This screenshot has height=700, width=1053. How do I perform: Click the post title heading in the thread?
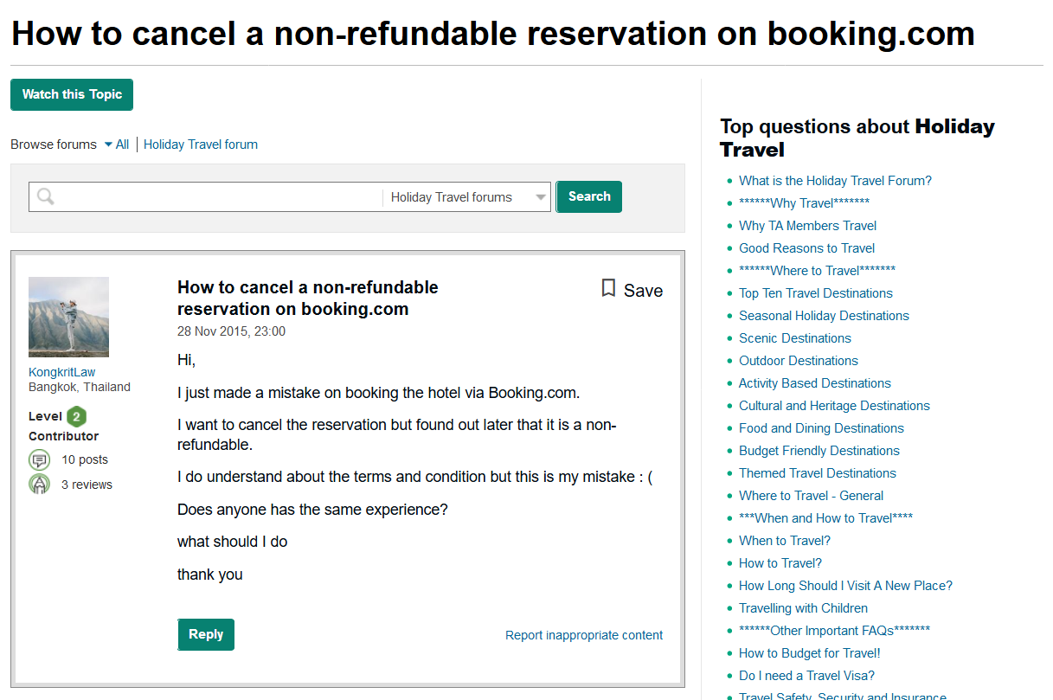click(308, 298)
